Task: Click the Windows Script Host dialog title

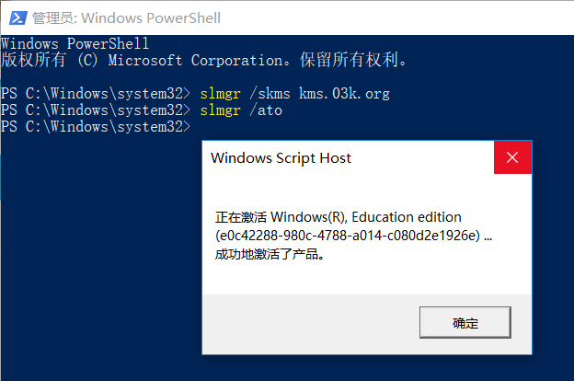Action: (x=281, y=158)
